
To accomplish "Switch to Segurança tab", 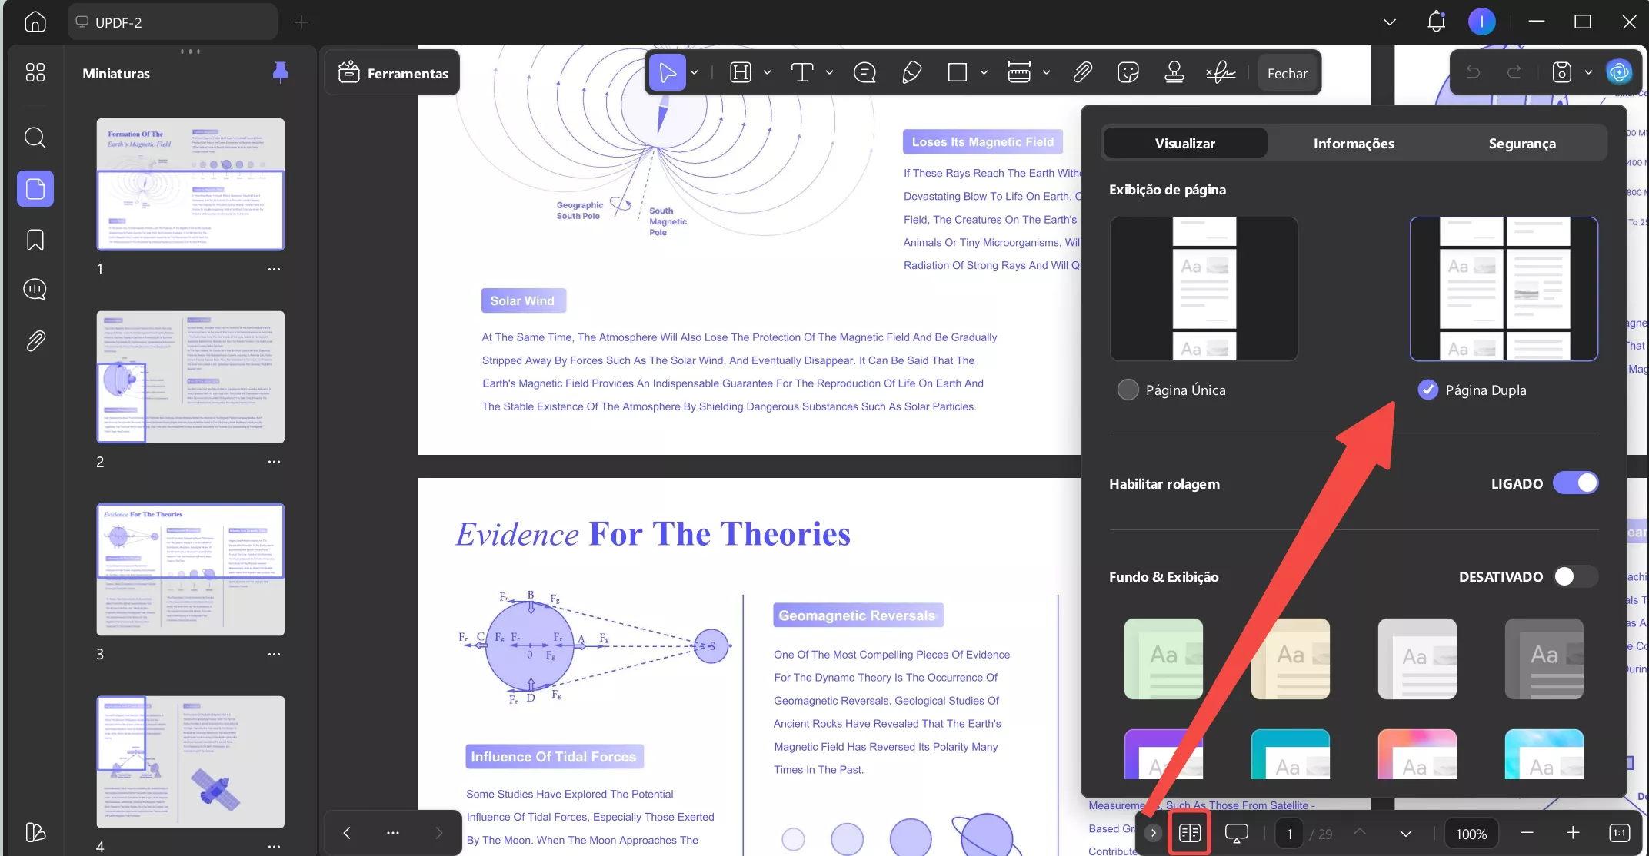I will (1521, 144).
